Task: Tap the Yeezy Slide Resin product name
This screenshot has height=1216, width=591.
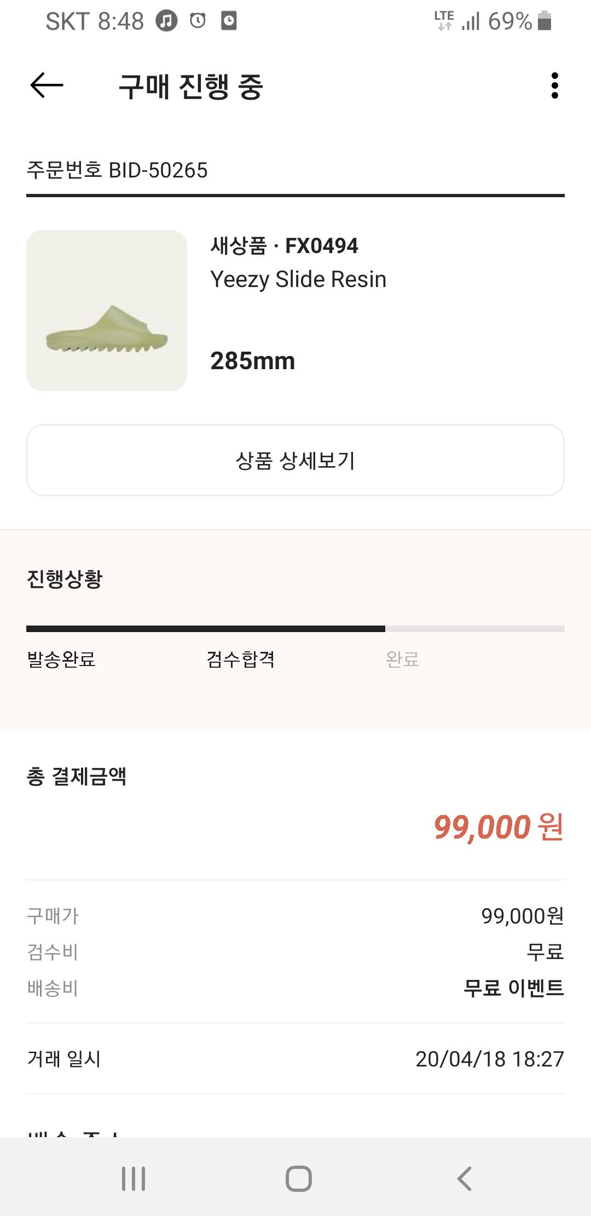Action: [x=298, y=279]
